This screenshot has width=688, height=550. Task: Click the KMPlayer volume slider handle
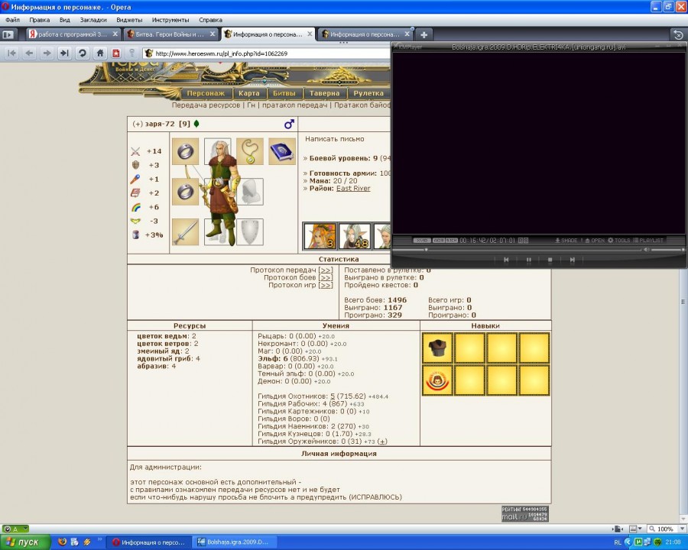pos(683,250)
